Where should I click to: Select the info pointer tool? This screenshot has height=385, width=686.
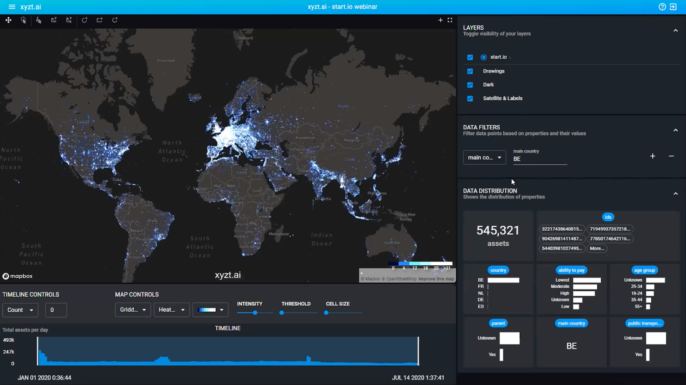[x=39, y=20]
